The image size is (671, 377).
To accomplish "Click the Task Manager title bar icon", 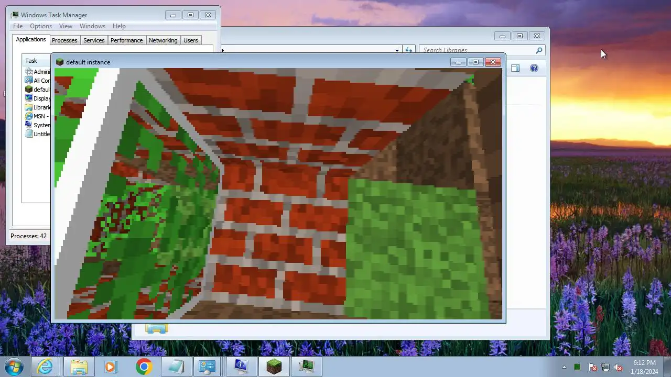I will pos(15,15).
